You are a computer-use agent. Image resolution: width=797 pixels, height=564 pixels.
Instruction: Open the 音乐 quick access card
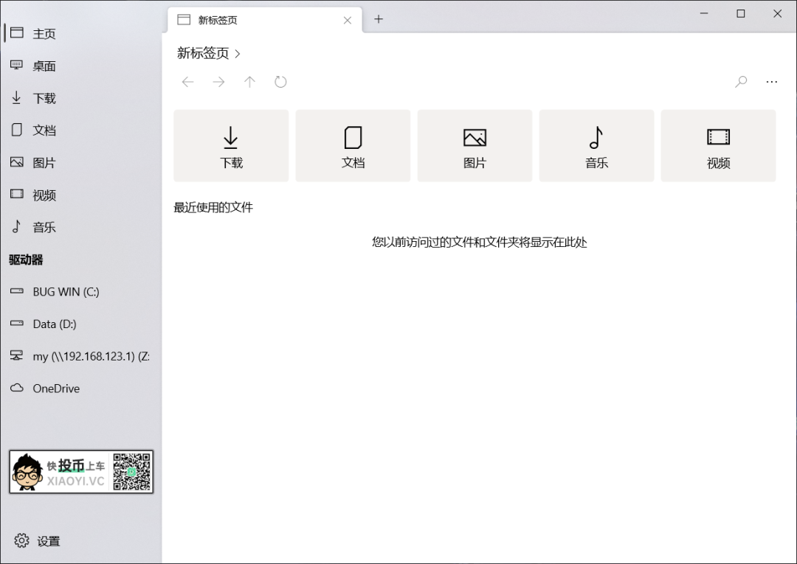pos(597,146)
